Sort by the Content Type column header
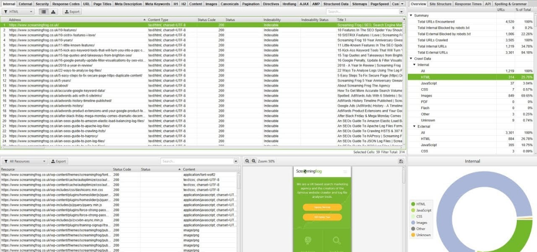This screenshot has width=537, height=252. 172,20
